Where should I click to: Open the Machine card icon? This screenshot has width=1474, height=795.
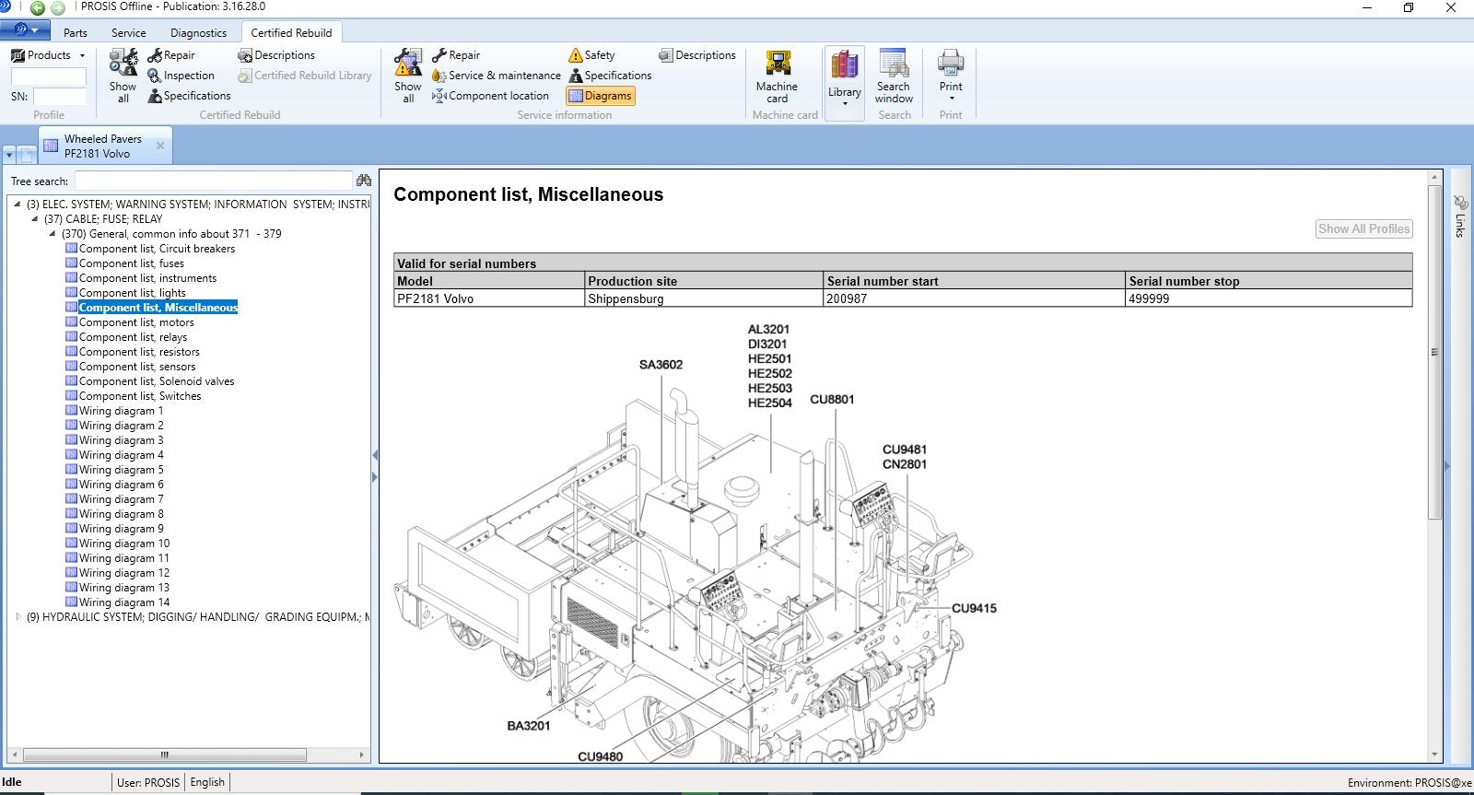point(778,64)
